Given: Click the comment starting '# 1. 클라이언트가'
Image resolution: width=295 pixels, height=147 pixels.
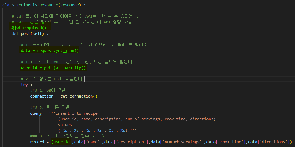Looking at the screenshot, I should [87, 45].
